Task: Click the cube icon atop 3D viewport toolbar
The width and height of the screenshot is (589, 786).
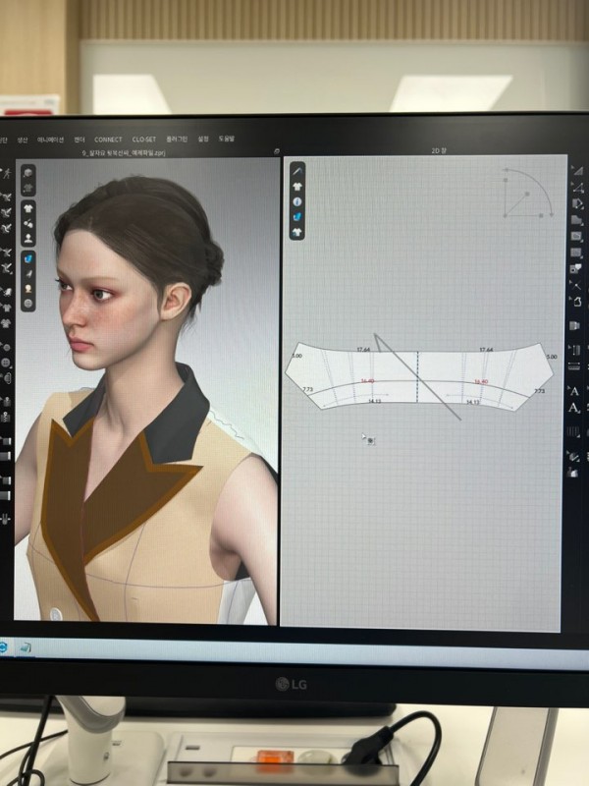Action: click(28, 173)
